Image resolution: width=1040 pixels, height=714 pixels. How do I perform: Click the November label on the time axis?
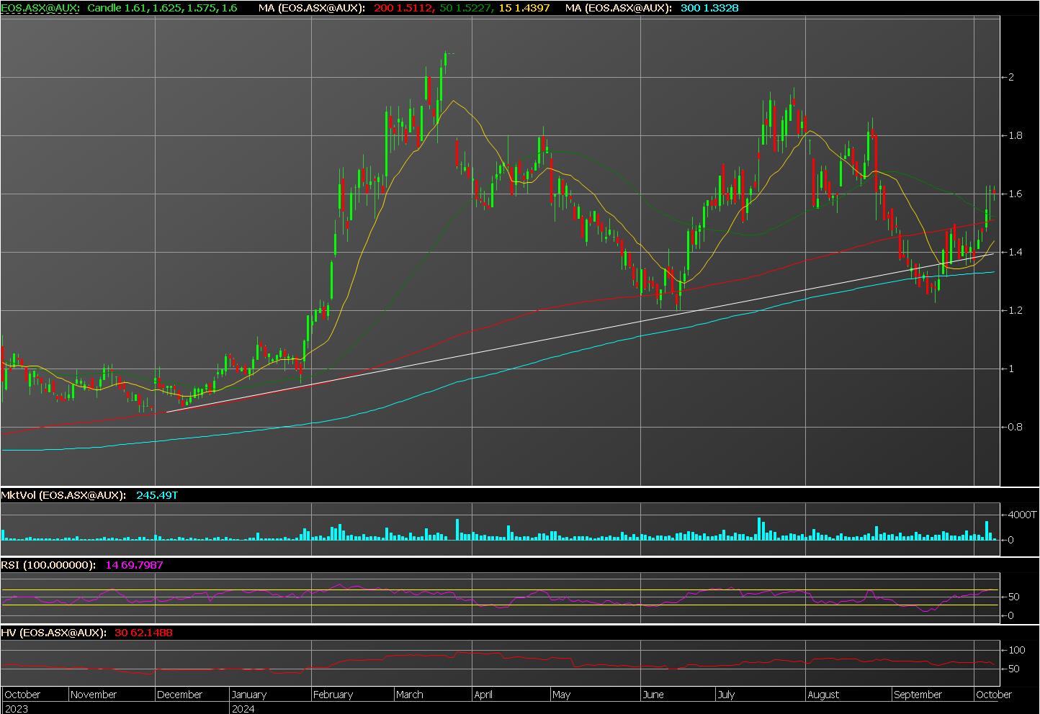[94, 695]
